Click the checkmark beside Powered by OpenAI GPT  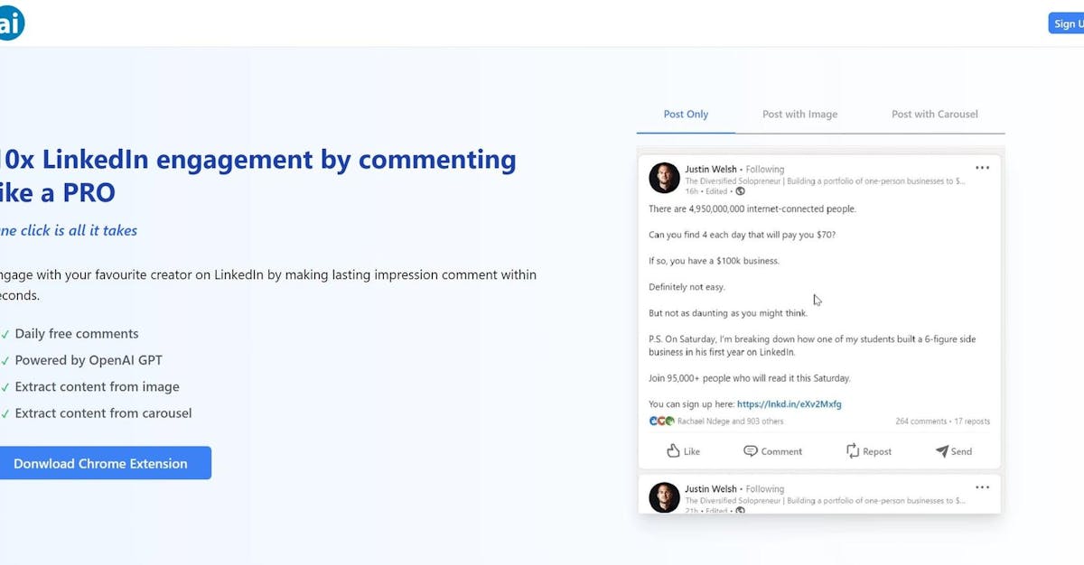click(x=5, y=360)
